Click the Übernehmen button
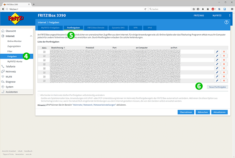Viewport: 235px width, 158px height. pyautogui.click(x=186, y=112)
